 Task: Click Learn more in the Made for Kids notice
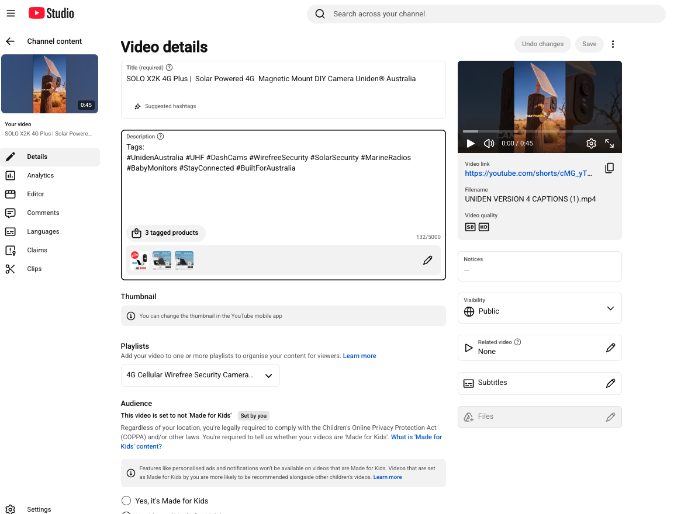(x=388, y=477)
